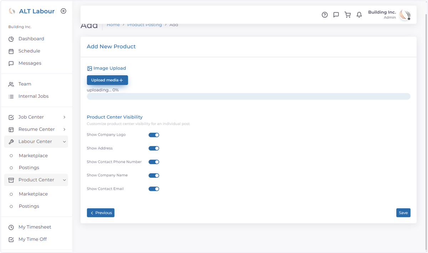Click the ALT Labour brand name
This screenshot has height=253, width=428.
37,11
